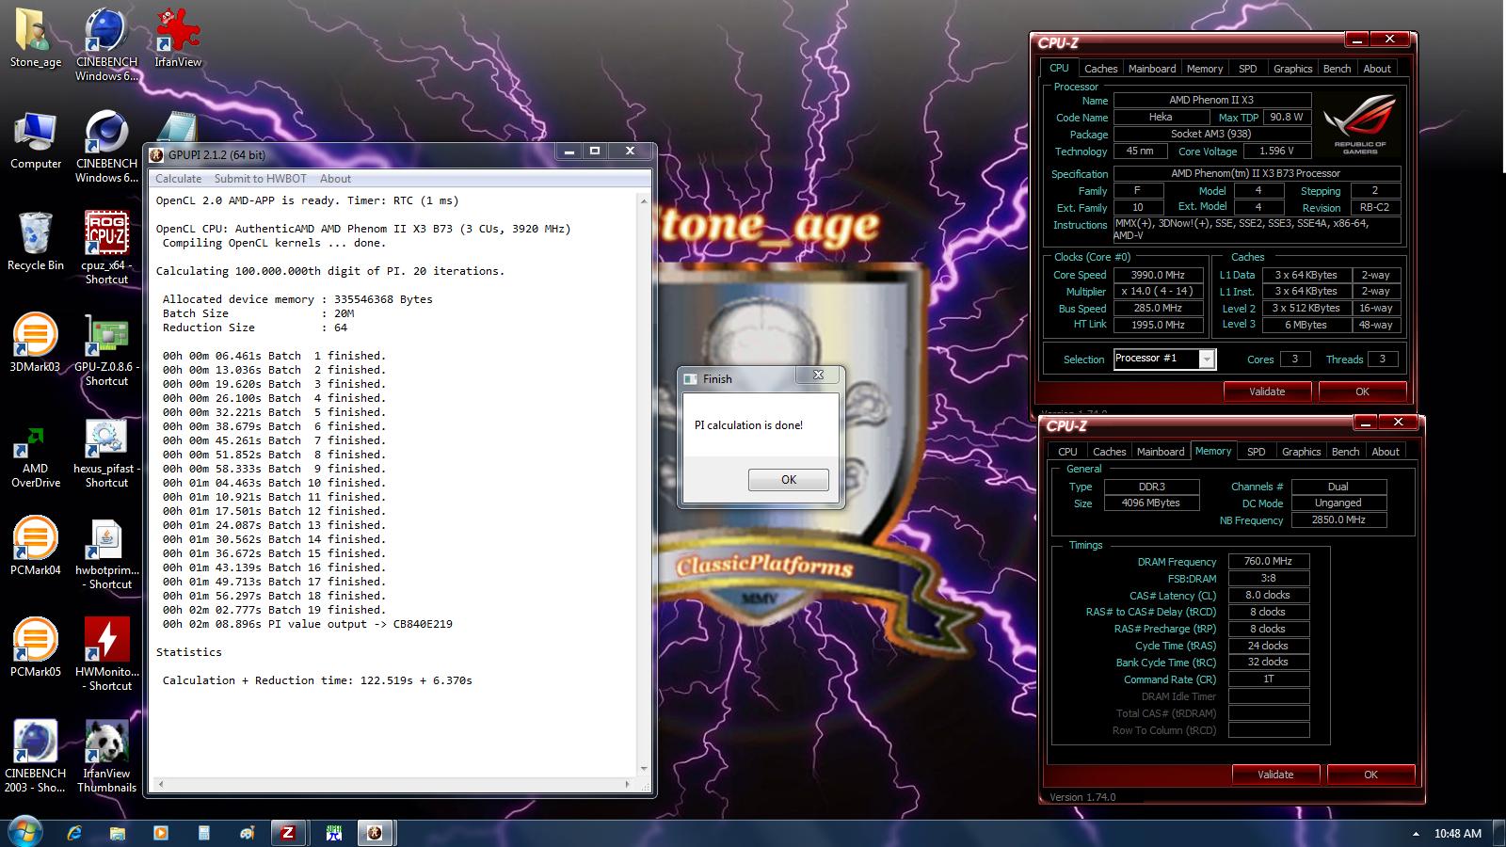Switch to CPU tab in lower CPU-Z
The width and height of the screenshot is (1506, 847).
pyautogui.click(x=1067, y=452)
